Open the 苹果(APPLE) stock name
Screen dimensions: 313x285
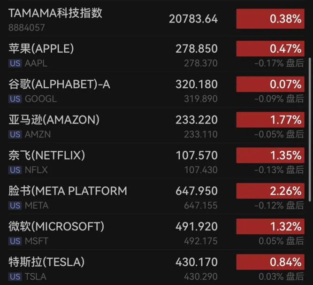(x=41, y=48)
